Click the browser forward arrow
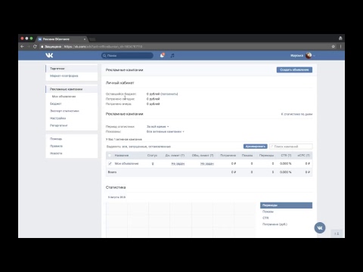Screen dimensions: 363x272 tap(29, 47)
